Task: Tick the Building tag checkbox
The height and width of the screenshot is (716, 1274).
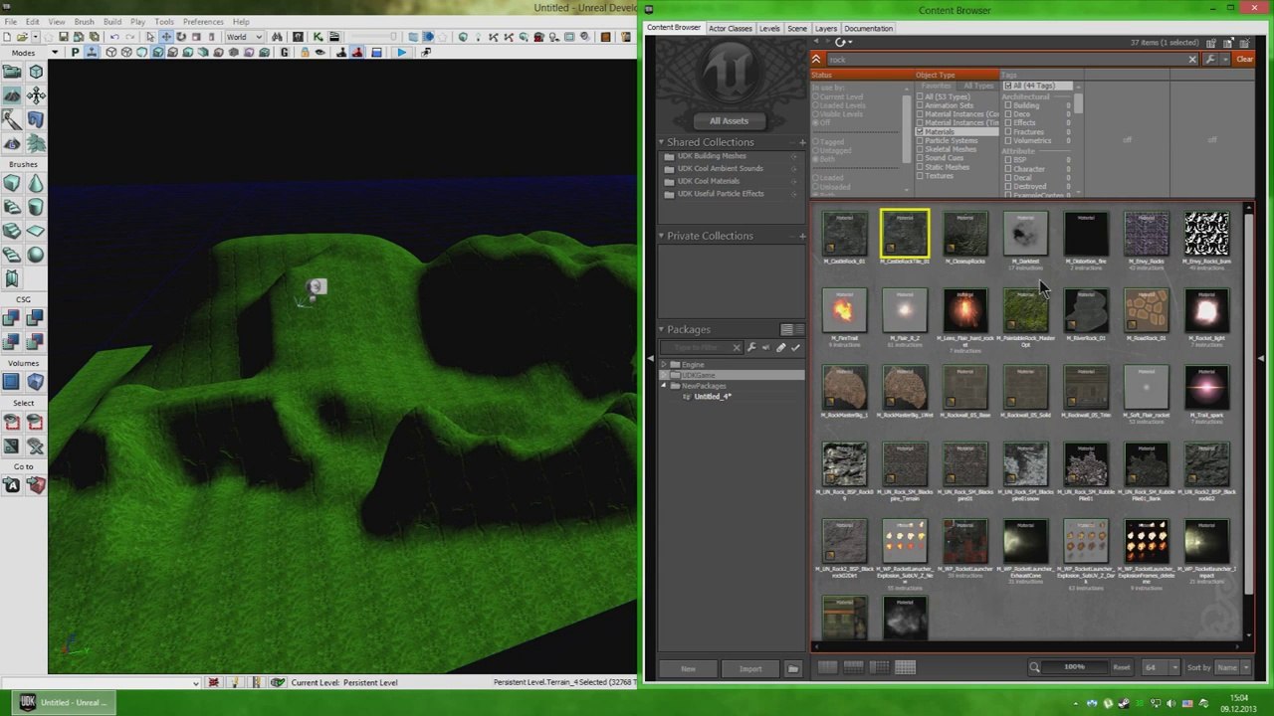Action: tap(1007, 105)
